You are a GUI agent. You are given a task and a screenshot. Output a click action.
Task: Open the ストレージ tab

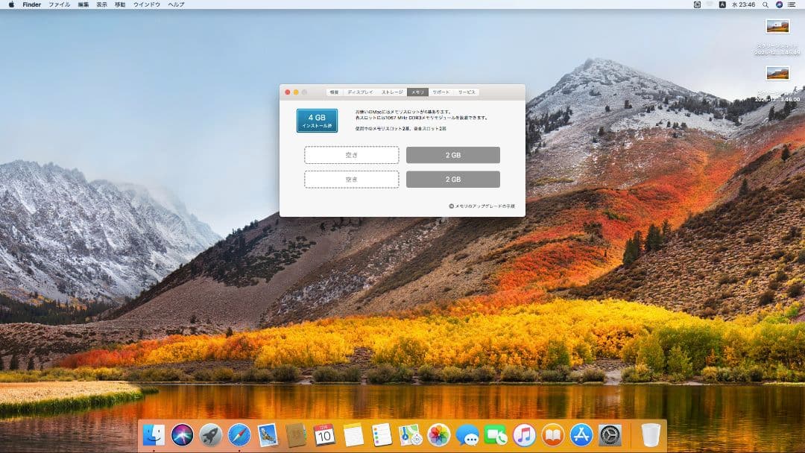pyautogui.click(x=392, y=92)
